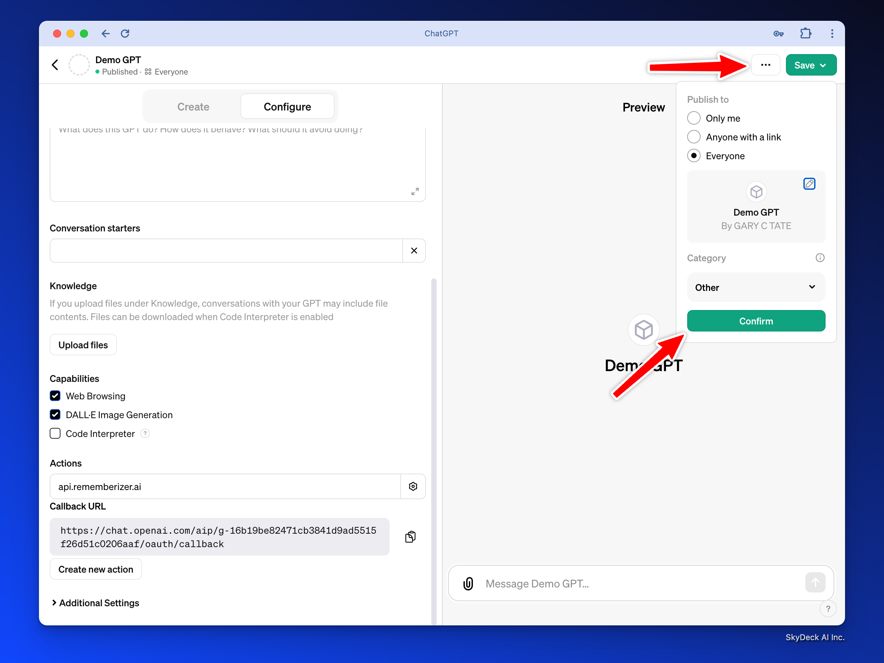
Task: Enable the Code Interpreter checkbox
Action: (x=55, y=434)
